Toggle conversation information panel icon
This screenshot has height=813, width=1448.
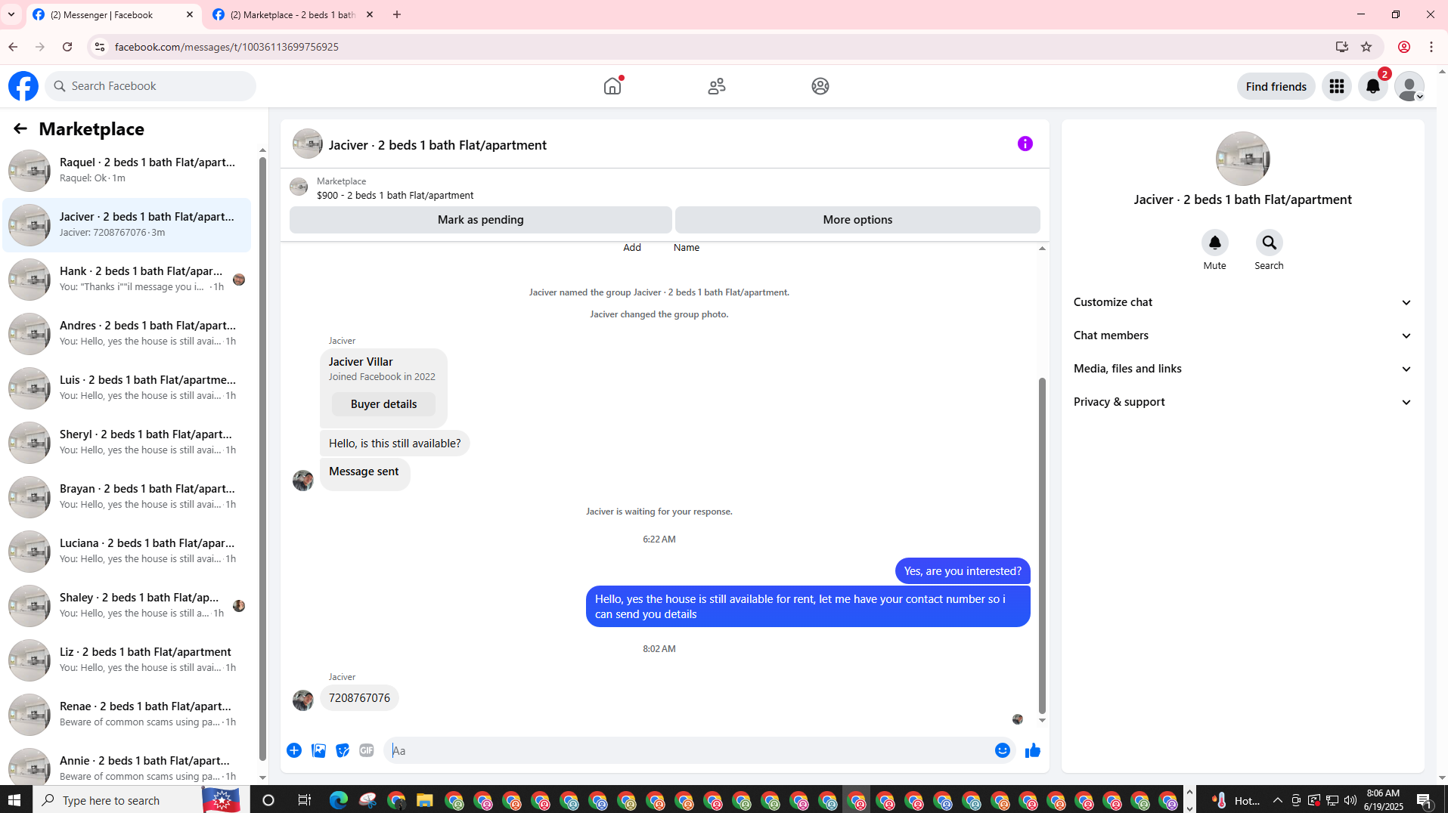[x=1025, y=144]
